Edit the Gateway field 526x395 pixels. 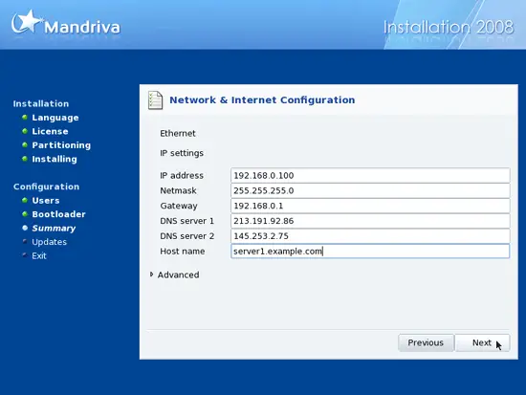point(370,206)
